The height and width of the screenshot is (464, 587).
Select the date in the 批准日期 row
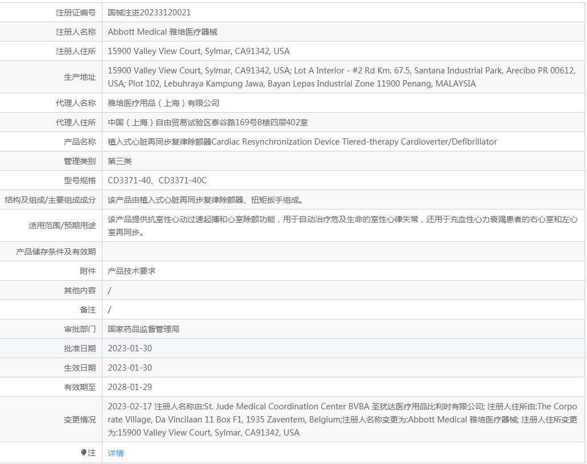click(x=130, y=348)
